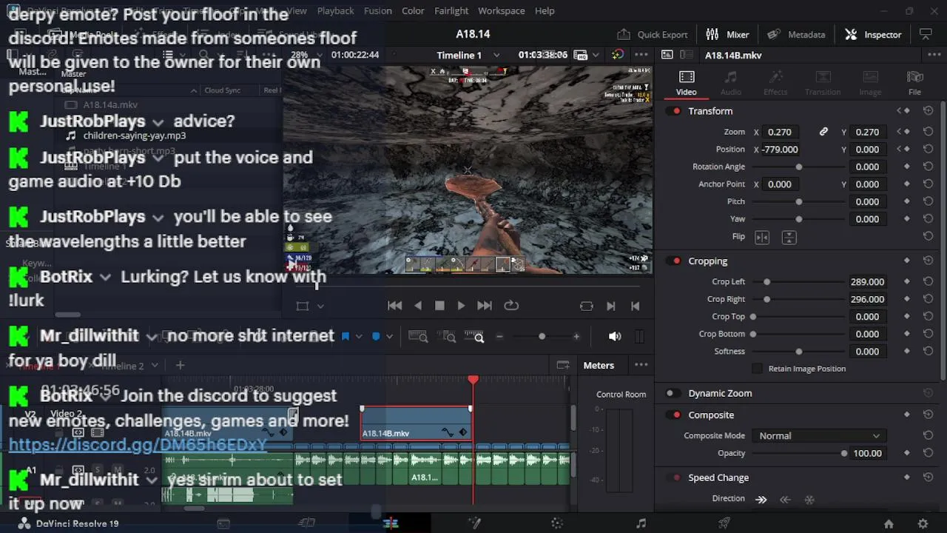Screen dimensions: 947x533
Task: Toggle the Inspector panel
Action: 874,34
